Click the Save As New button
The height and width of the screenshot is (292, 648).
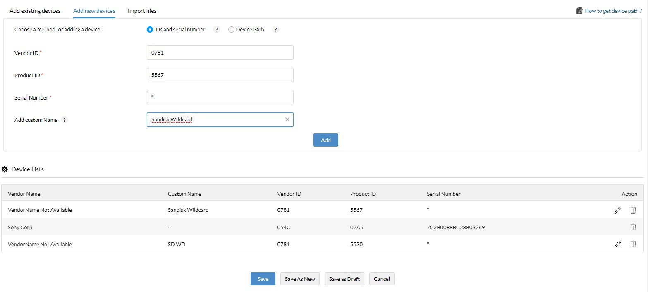[x=300, y=279]
